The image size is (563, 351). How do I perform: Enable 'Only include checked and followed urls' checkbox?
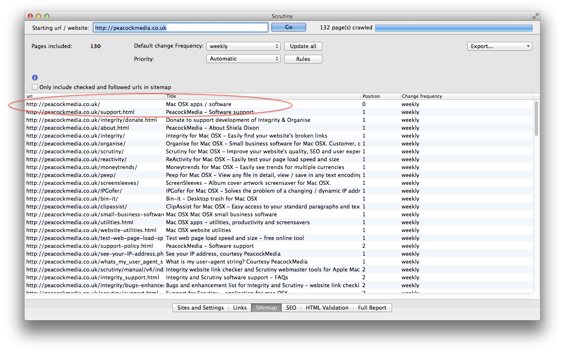pyautogui.click(x=35, y=87)
